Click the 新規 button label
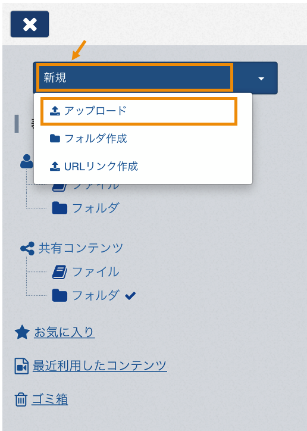This screenshot has width=307, height=431. [55, 77]
